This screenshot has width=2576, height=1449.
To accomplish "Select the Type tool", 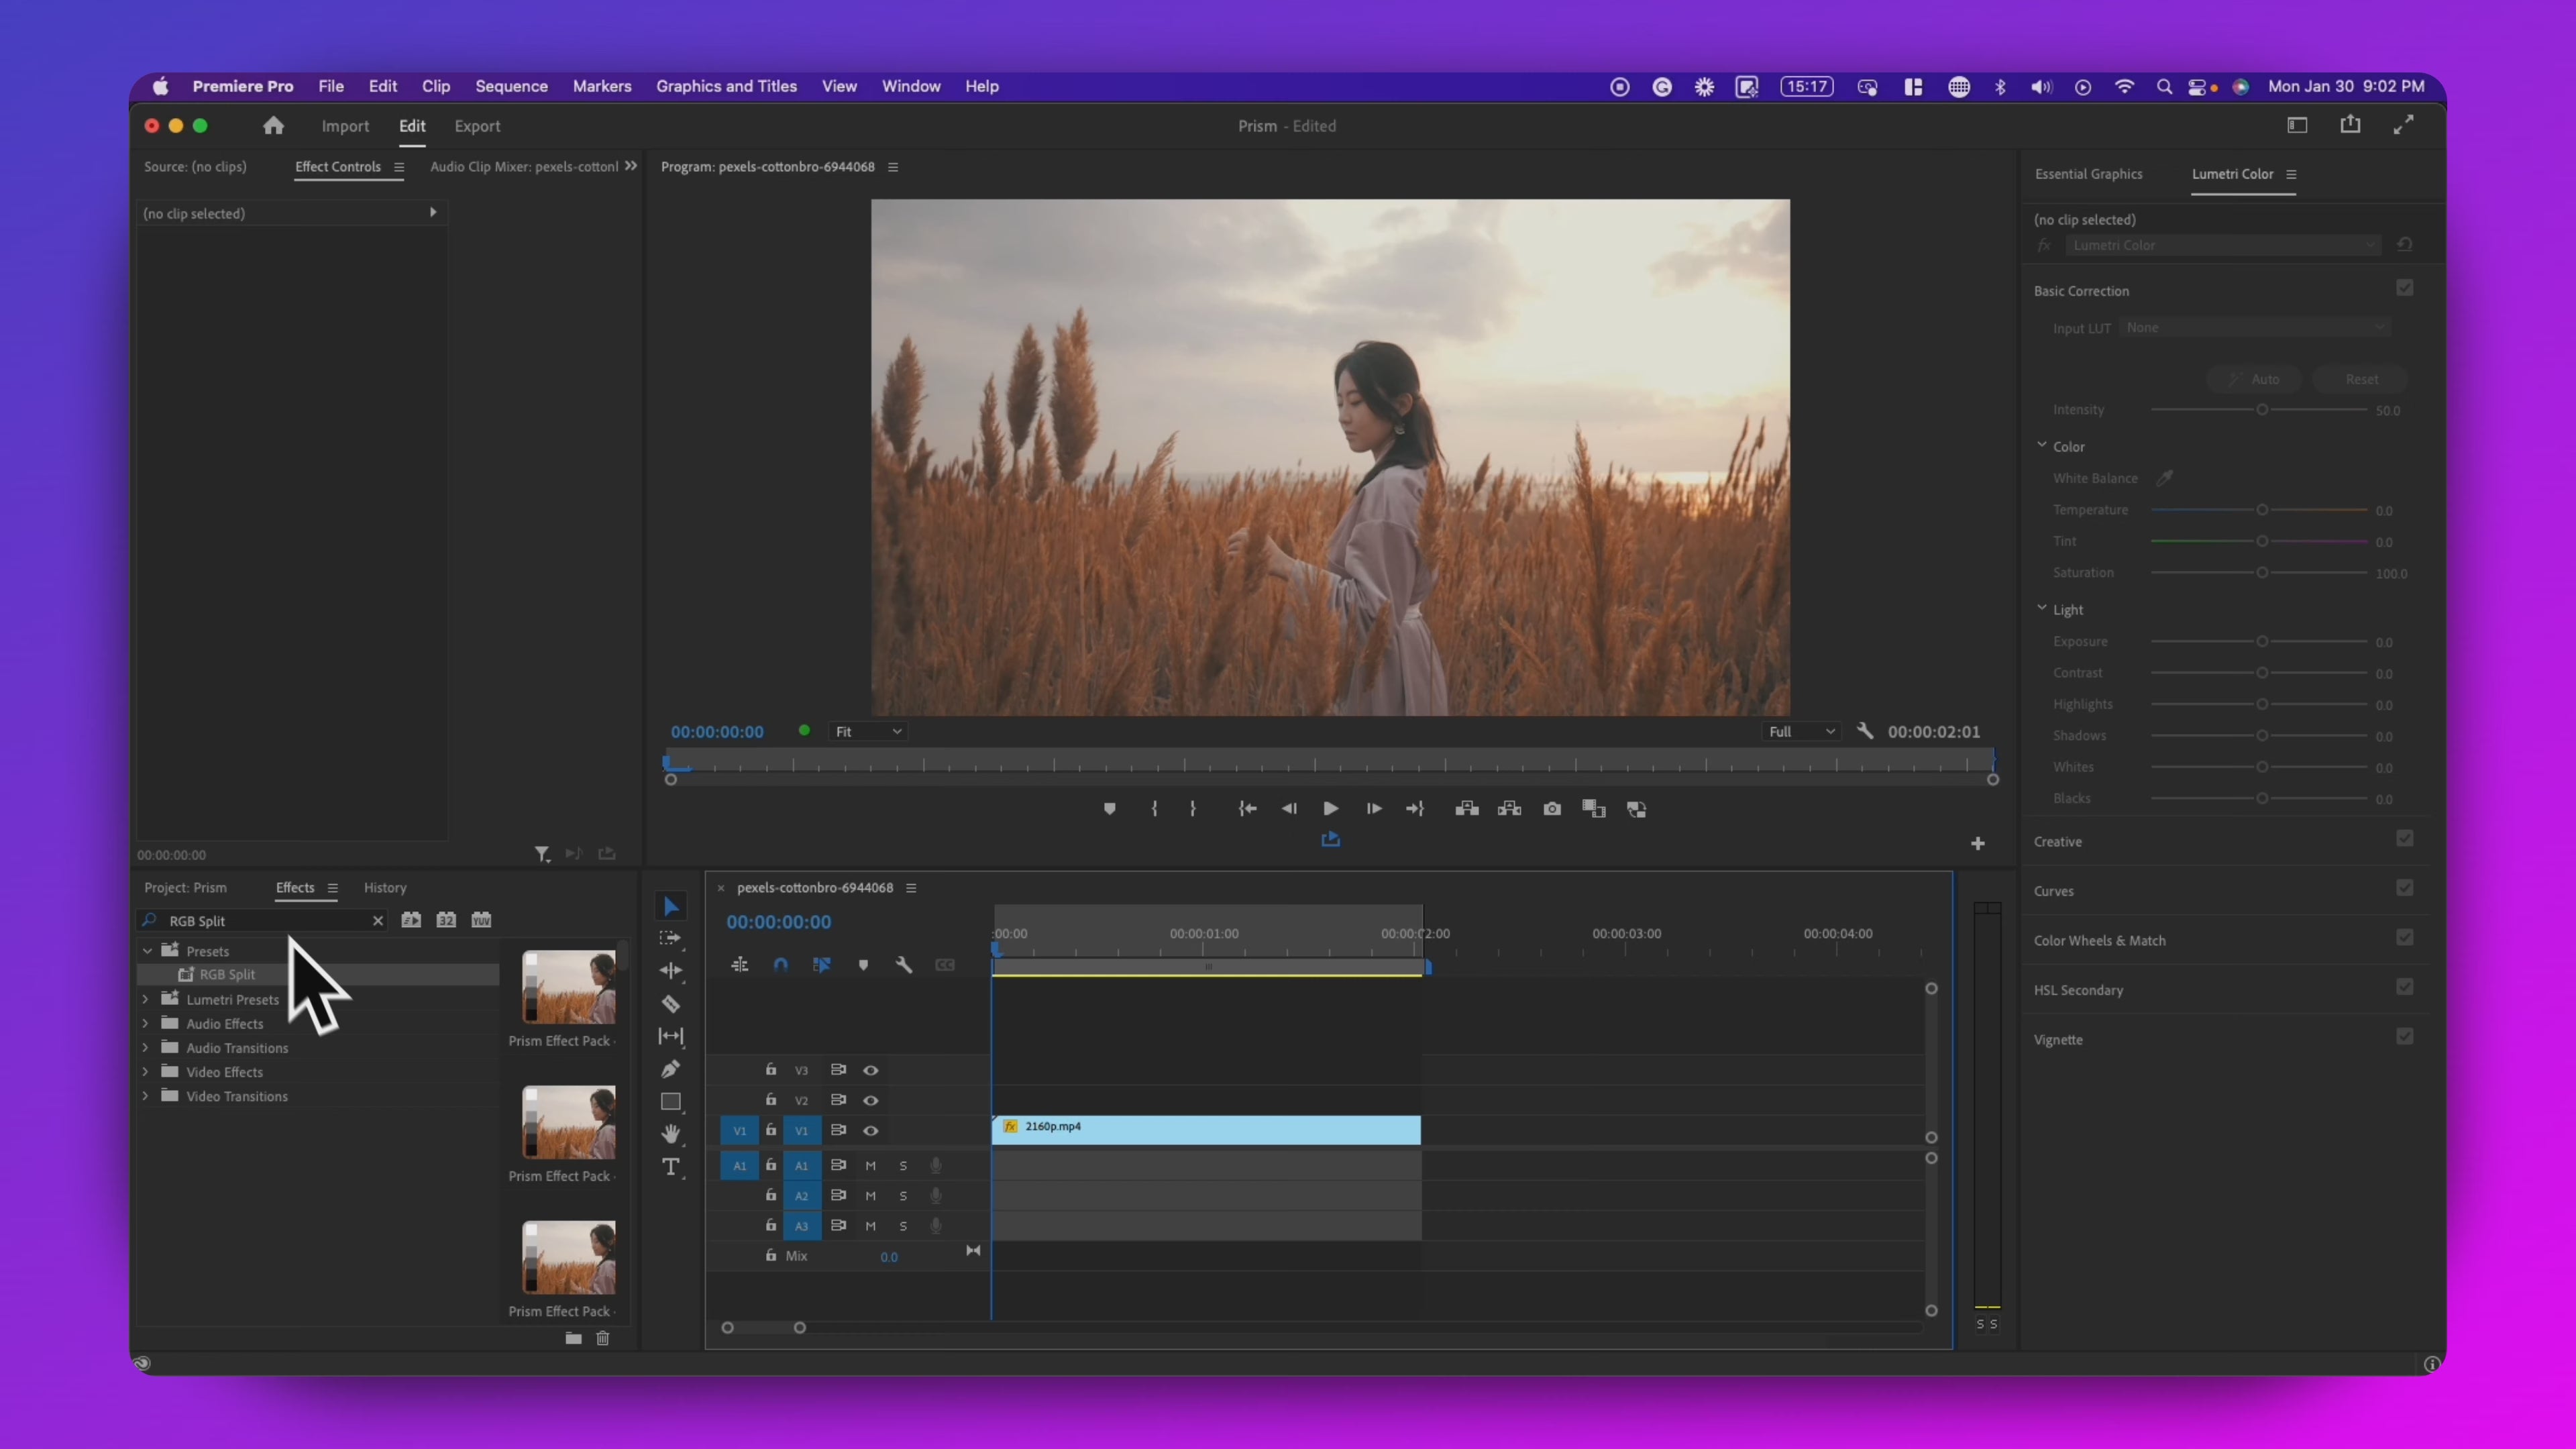I will click(x=670, y=1167).
